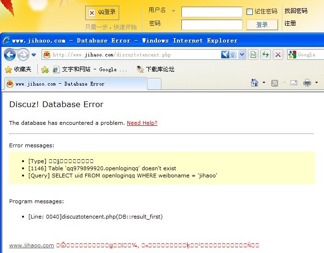Click the www.jihaoo.com footer link
This screenshot has height=253, width=324.
point(32,245)
